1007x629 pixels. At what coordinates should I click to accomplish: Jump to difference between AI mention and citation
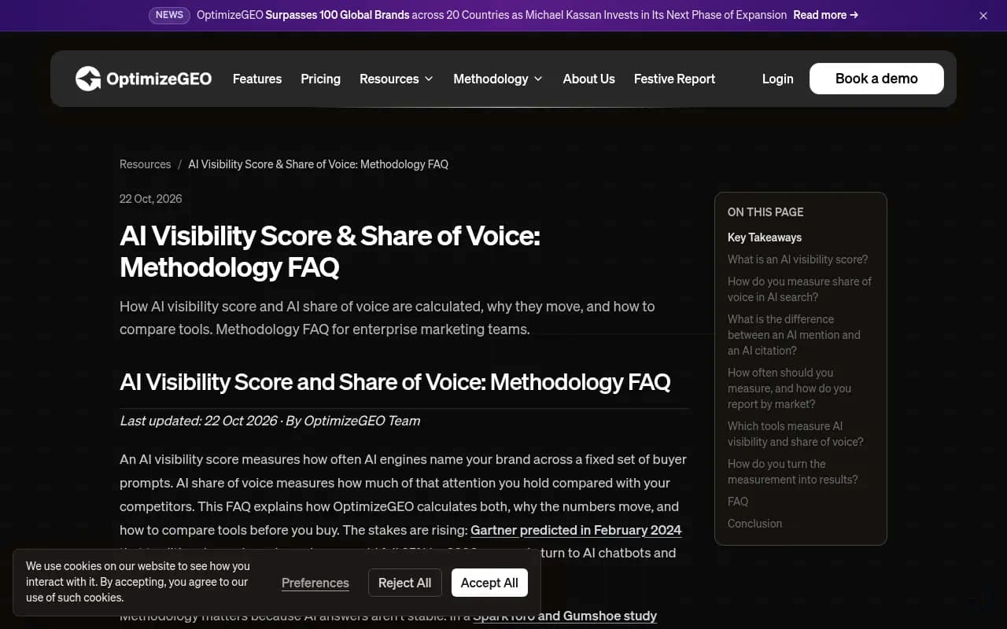click(794, 335)
